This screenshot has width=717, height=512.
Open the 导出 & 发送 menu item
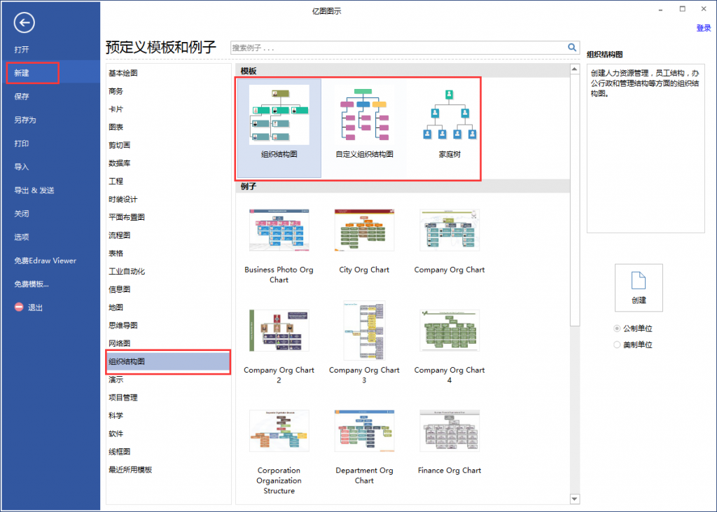point(34,191)
